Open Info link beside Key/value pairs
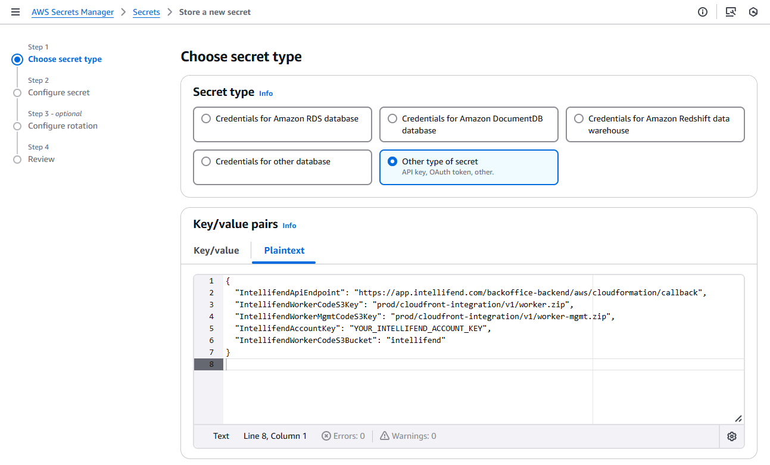Image resolution: width=770 pixels, height=465 pixels. (289, 226)
